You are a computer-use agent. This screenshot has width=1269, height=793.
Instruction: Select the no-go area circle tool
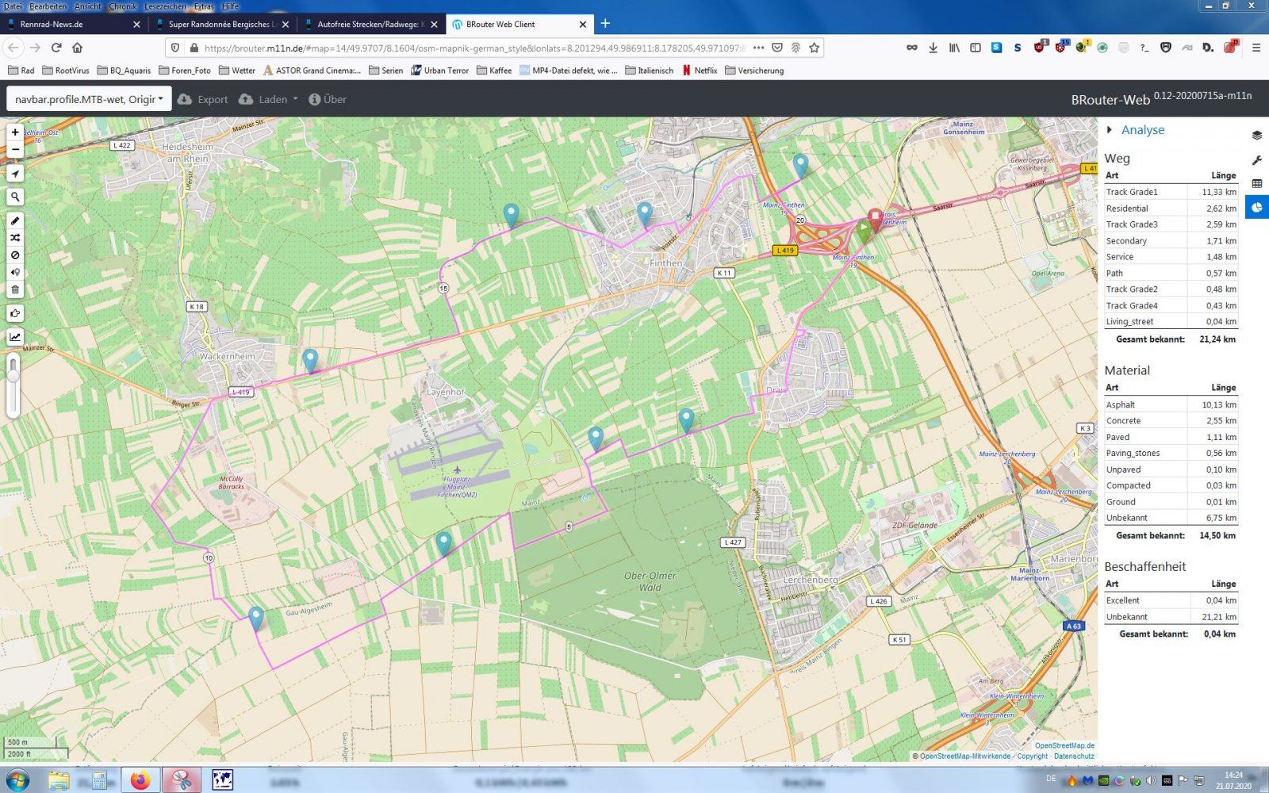coord(15,255)
